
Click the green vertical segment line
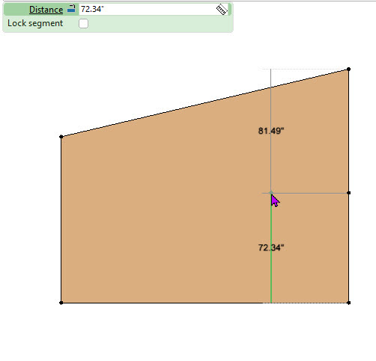271,274
